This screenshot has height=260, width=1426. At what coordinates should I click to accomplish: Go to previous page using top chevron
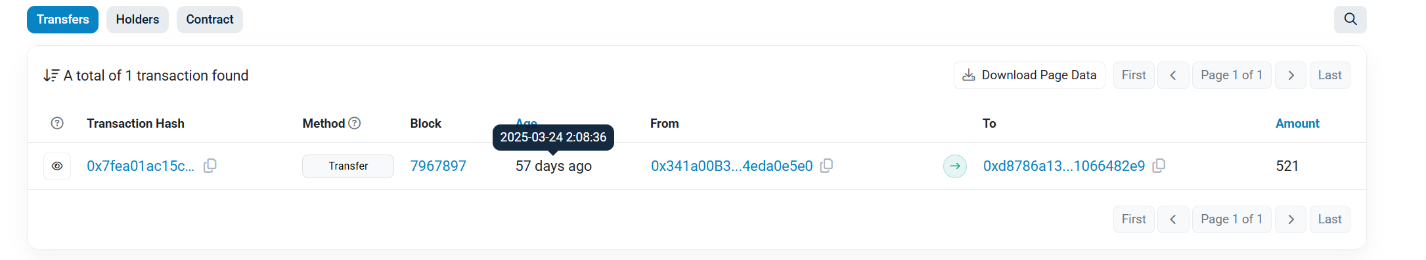[1173, 75]
